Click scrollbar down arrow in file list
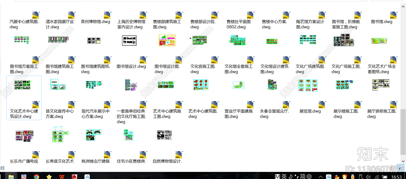Screen dimensions: 406x179 (x=403, y=161)
